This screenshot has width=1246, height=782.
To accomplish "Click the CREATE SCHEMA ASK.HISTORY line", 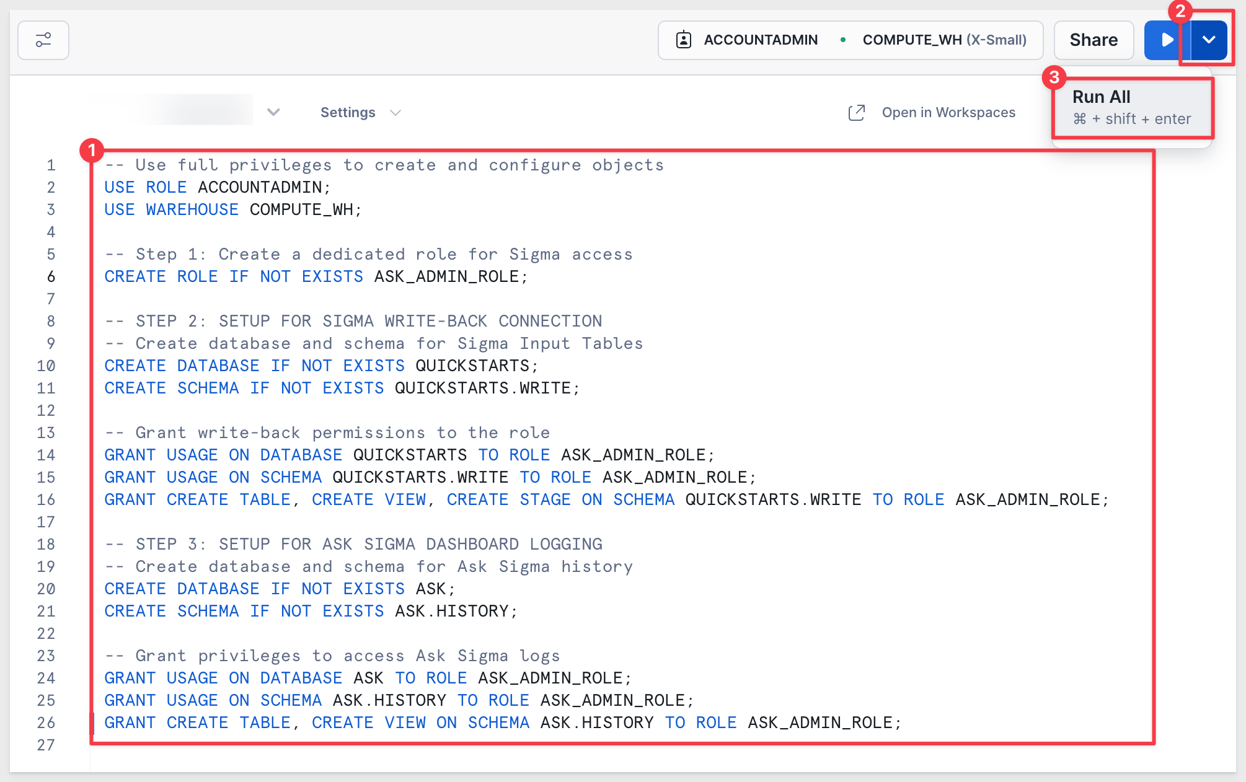I will click(x=311, y=611).
